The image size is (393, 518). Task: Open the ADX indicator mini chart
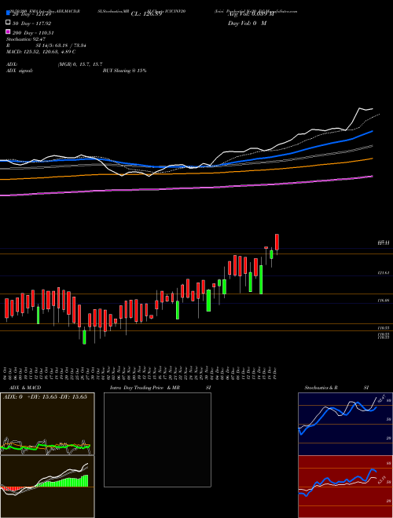pos(47,424)
